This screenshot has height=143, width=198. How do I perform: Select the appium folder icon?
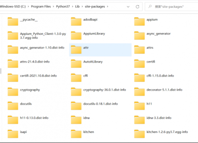pyautogui.click(x=139, y=21)
